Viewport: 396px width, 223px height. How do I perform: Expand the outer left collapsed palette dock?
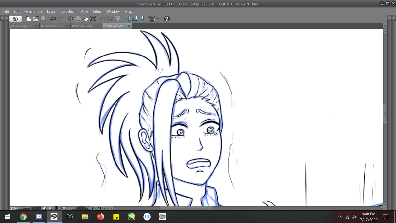(x=2, y=19)
